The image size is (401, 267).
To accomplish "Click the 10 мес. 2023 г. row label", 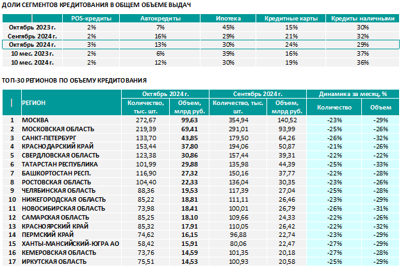I will pos(32,54).
